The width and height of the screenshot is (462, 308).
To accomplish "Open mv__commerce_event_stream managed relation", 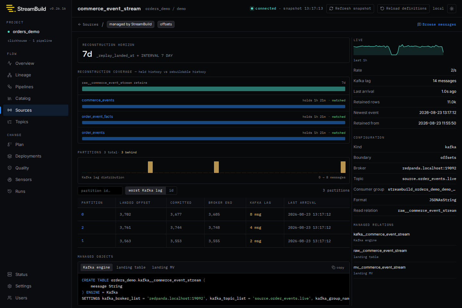I will [x=380, y=267].
